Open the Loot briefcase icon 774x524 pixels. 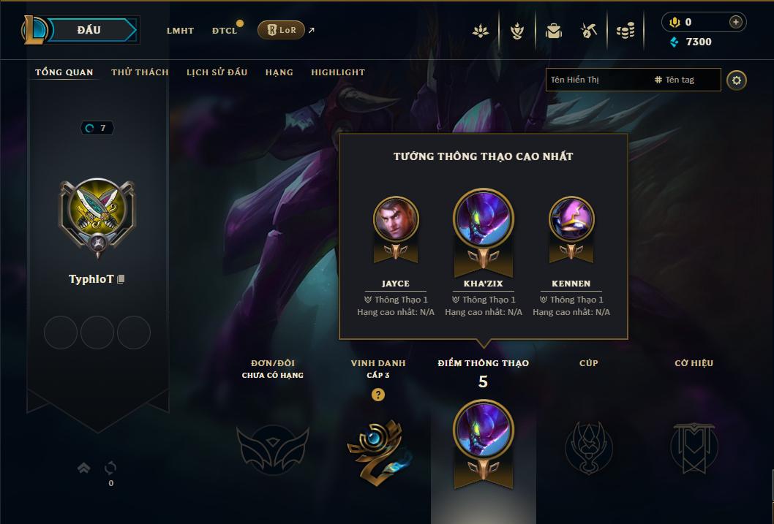pos(553,31)
